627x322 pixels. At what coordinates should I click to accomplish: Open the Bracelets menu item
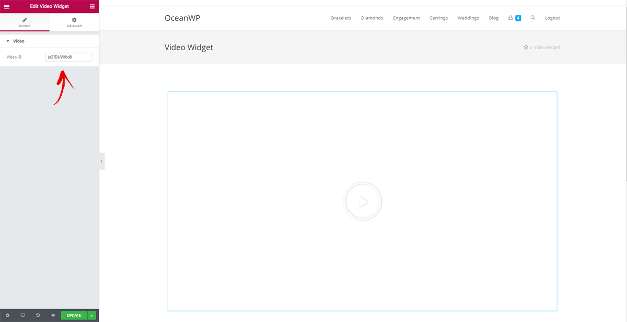click(341, 18)
